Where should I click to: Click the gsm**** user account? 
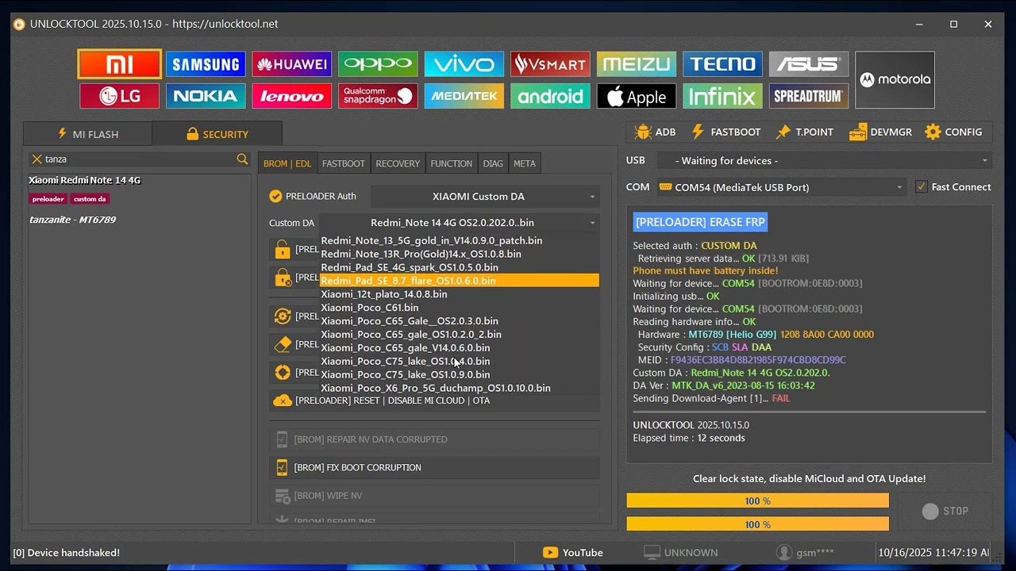point(806,553)
